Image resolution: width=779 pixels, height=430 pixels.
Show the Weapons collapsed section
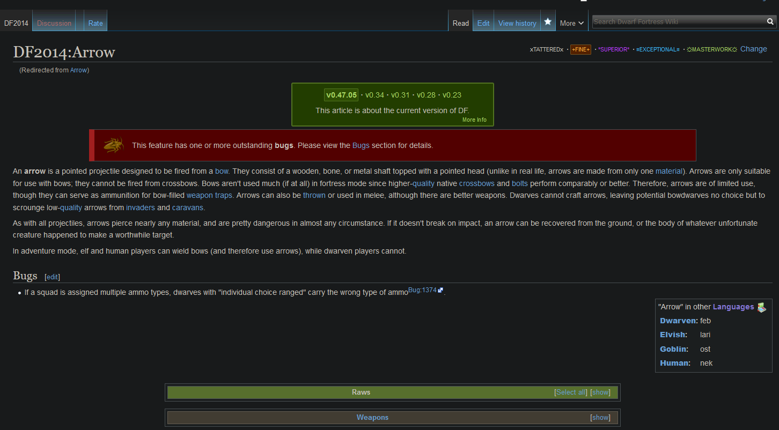600,418
